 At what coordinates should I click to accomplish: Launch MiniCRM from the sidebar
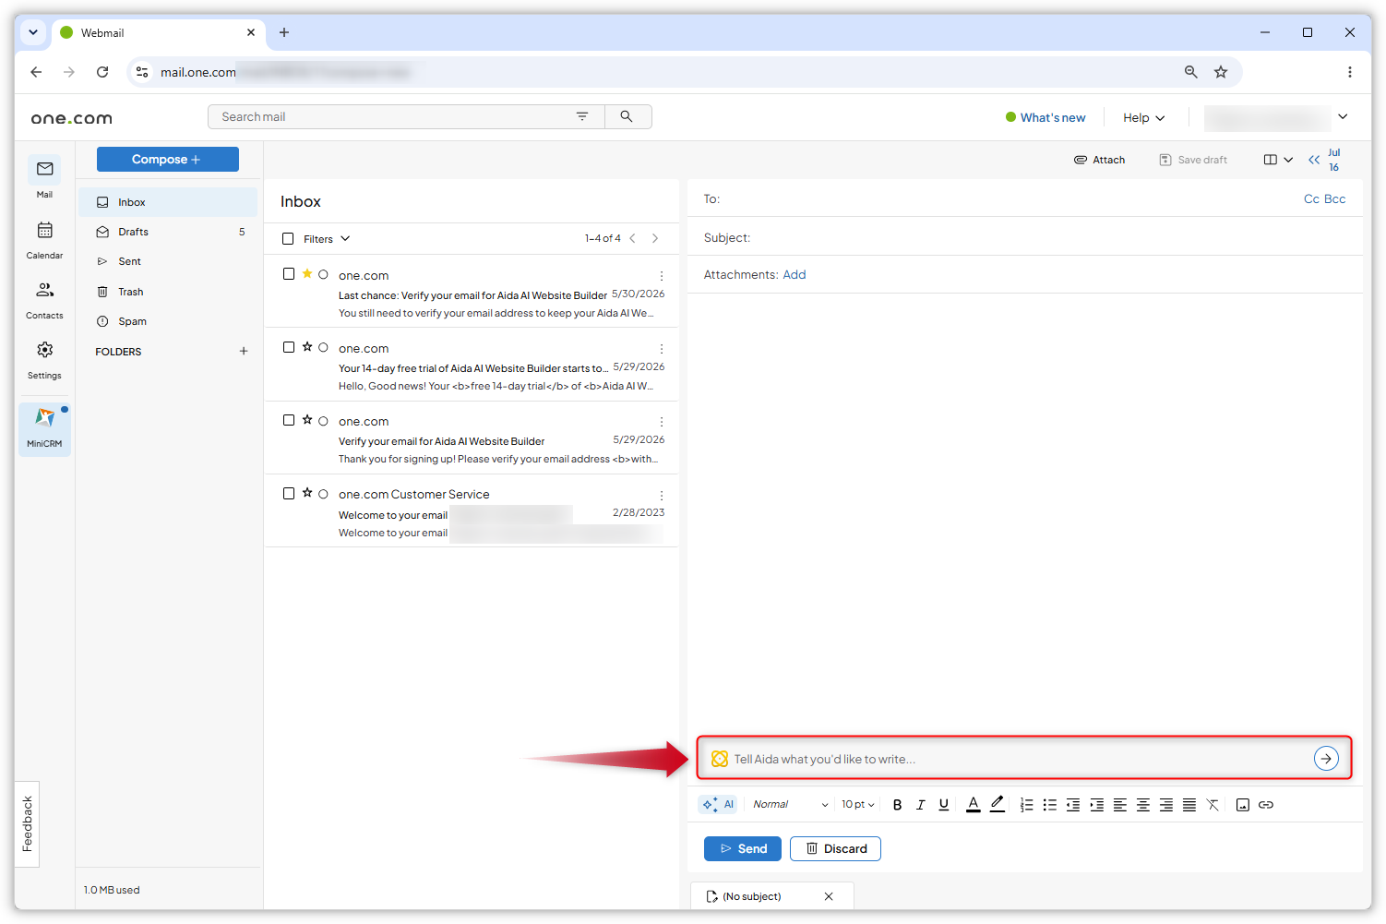(44, 428)
